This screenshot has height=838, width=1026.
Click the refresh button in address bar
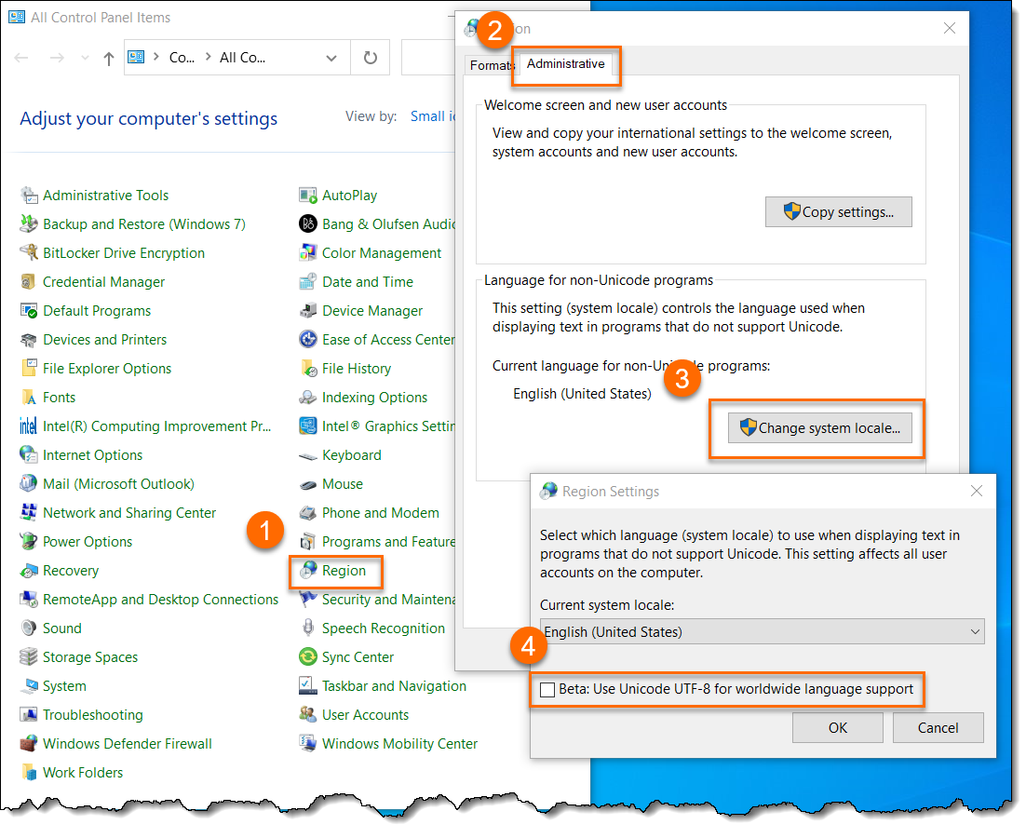click(x=371, y=58)
